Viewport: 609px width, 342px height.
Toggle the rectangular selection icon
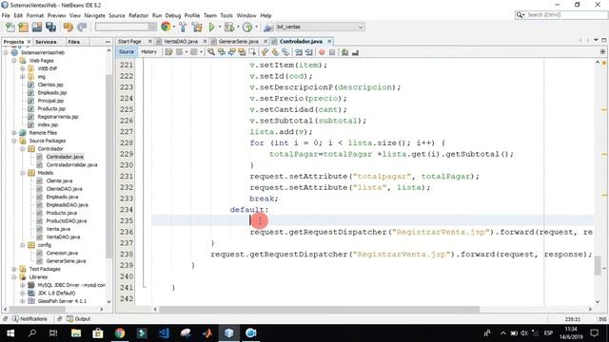click(x=252, y=52)
